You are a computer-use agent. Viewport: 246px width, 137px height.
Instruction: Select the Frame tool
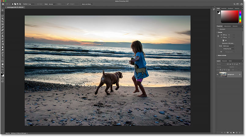2,24
